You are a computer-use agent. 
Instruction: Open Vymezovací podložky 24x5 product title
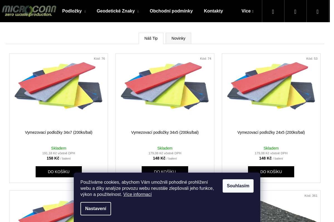[x=271, y=133]
